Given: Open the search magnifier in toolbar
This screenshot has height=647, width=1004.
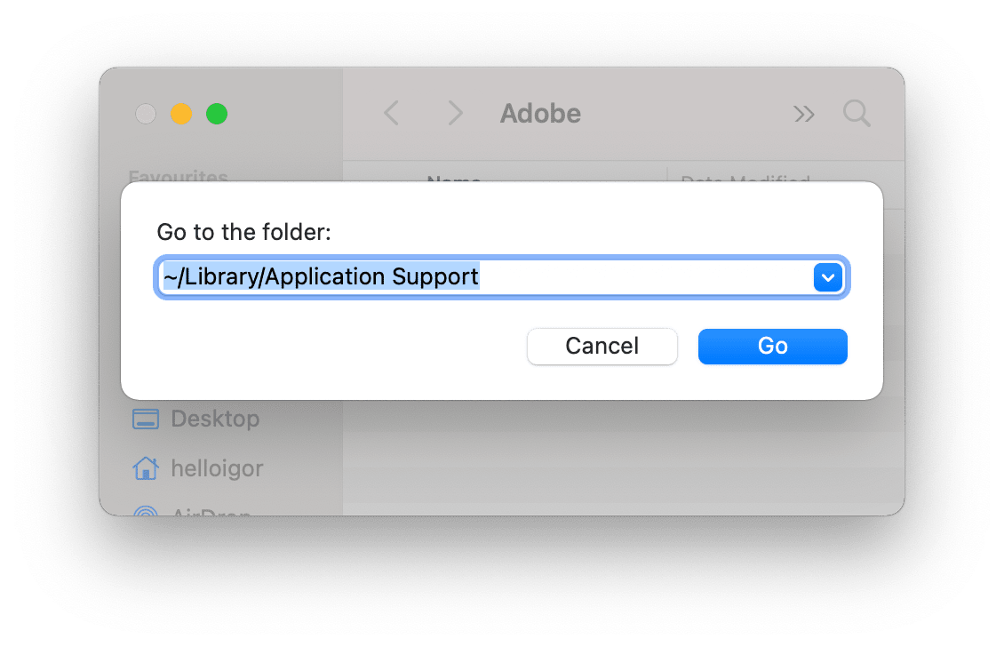Looking at the screenshot, I should coord(857,114).
